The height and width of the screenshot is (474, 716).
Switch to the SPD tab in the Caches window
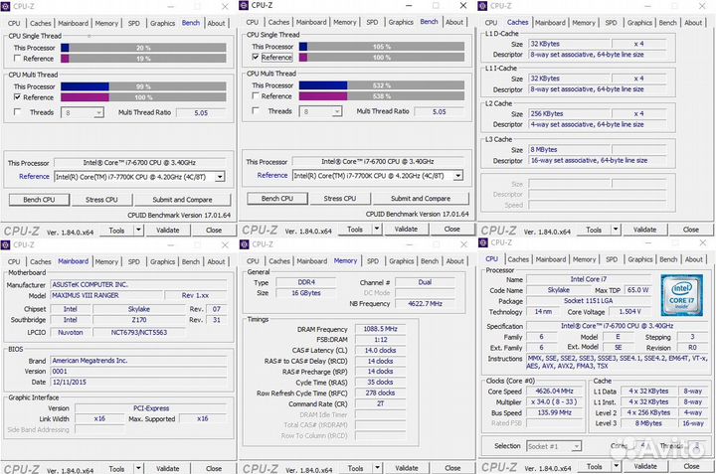611,22
